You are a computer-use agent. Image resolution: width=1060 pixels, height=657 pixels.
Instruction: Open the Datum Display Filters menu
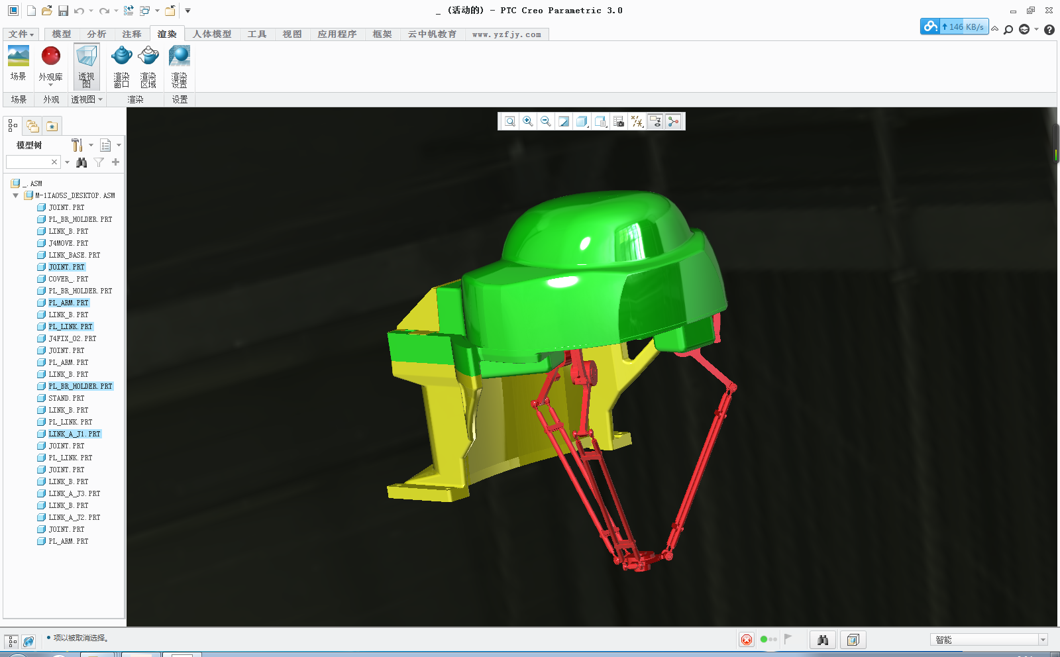coord(637,121)
